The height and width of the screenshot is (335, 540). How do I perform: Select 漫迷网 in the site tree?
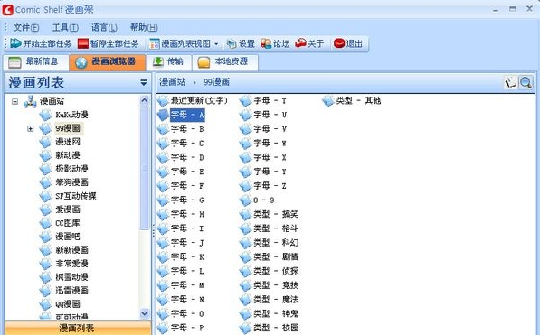point(68,142)
